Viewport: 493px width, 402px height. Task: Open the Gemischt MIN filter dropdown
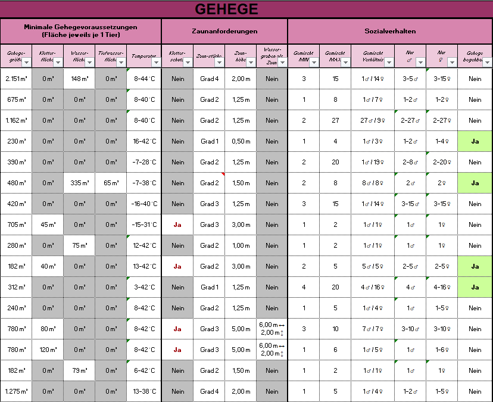pyautogui.click(x=314, y=63)
